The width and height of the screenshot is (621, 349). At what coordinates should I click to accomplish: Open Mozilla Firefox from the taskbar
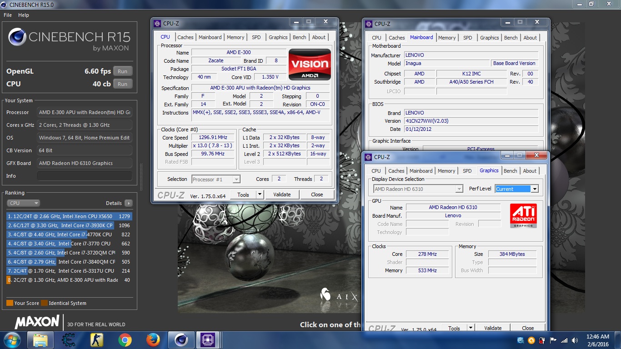click(153, 340)
